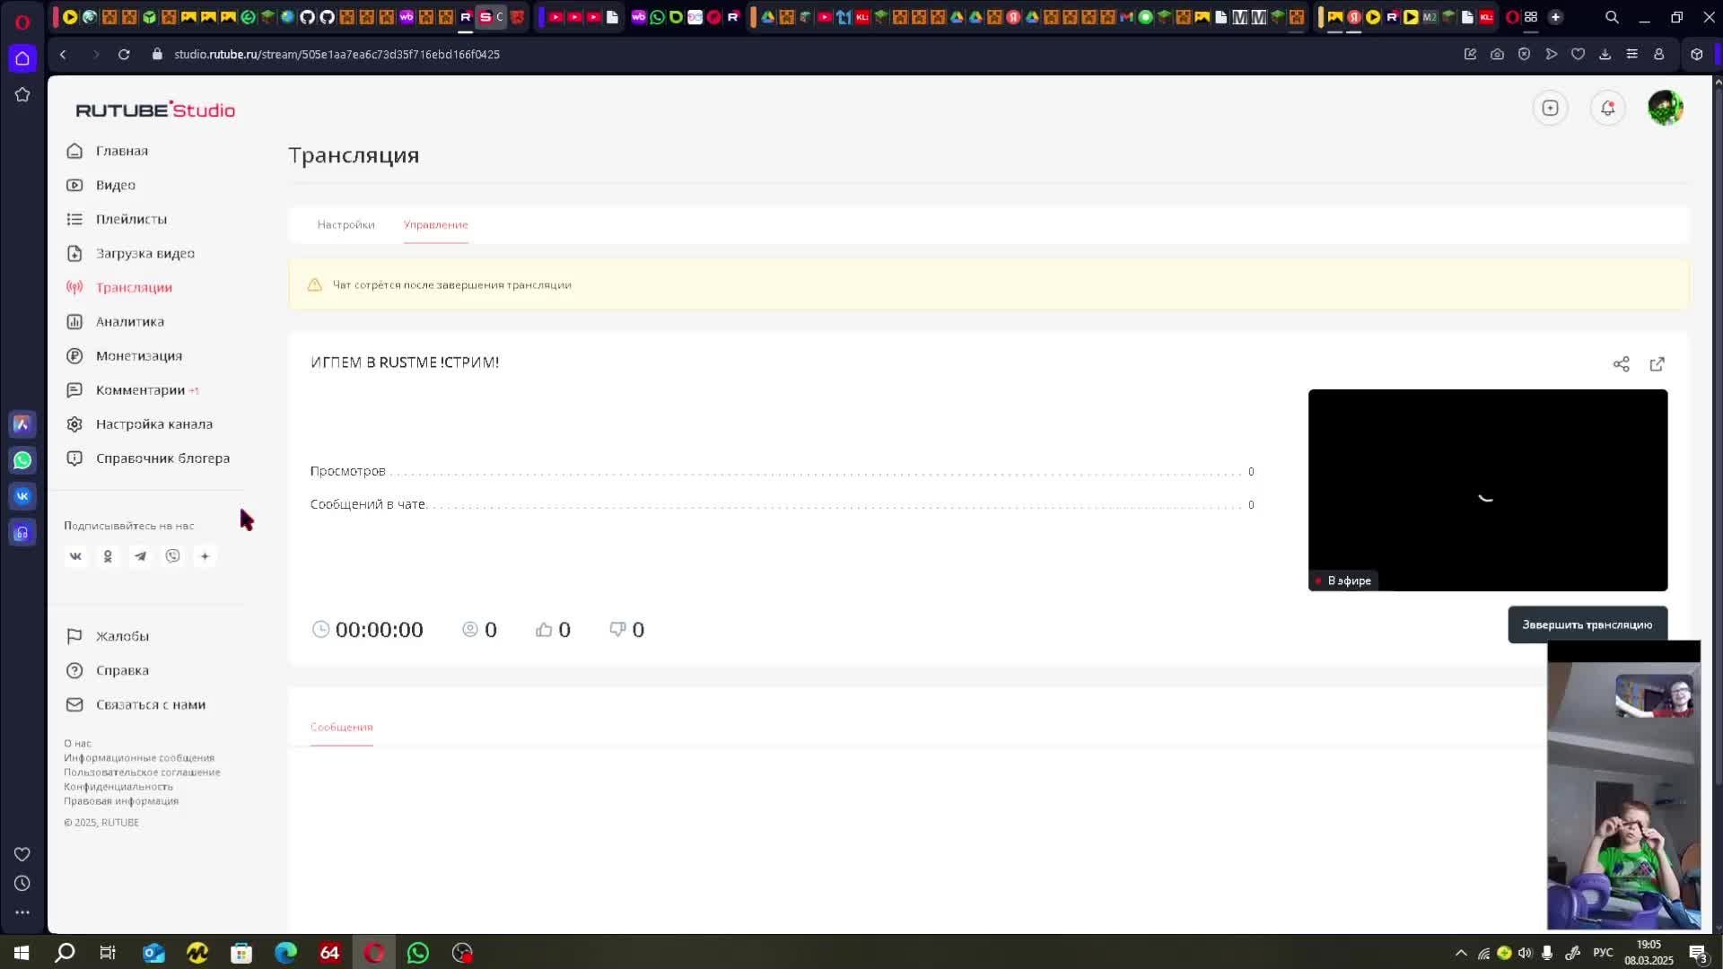Click the Odnoklassniki social icon
The width and height of the screenshot is (1723, 969).
pos(108,556)
